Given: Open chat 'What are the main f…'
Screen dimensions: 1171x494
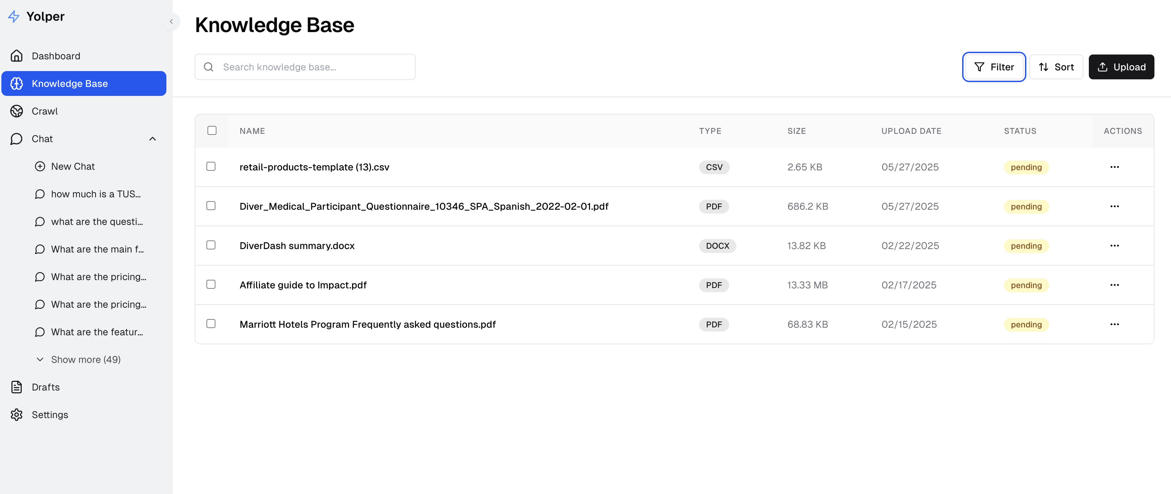Looking at the screenshot, I should tap(98, 249).
